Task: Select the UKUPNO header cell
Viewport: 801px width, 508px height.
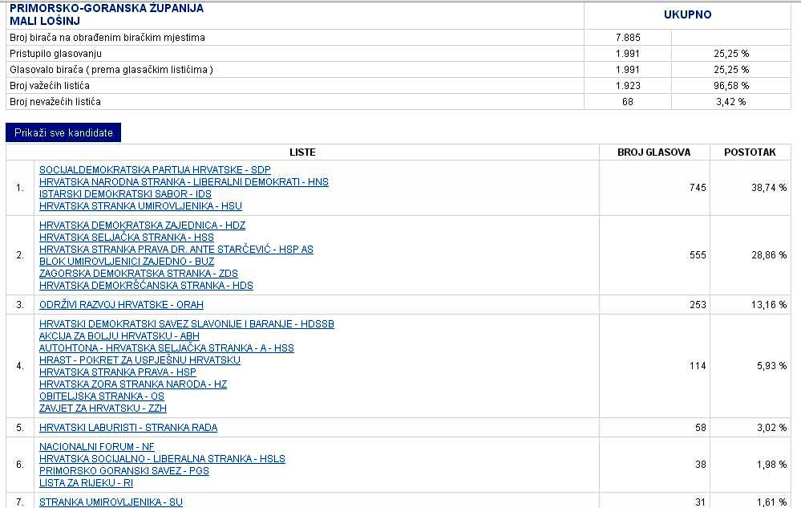Action: coord(688,14)
